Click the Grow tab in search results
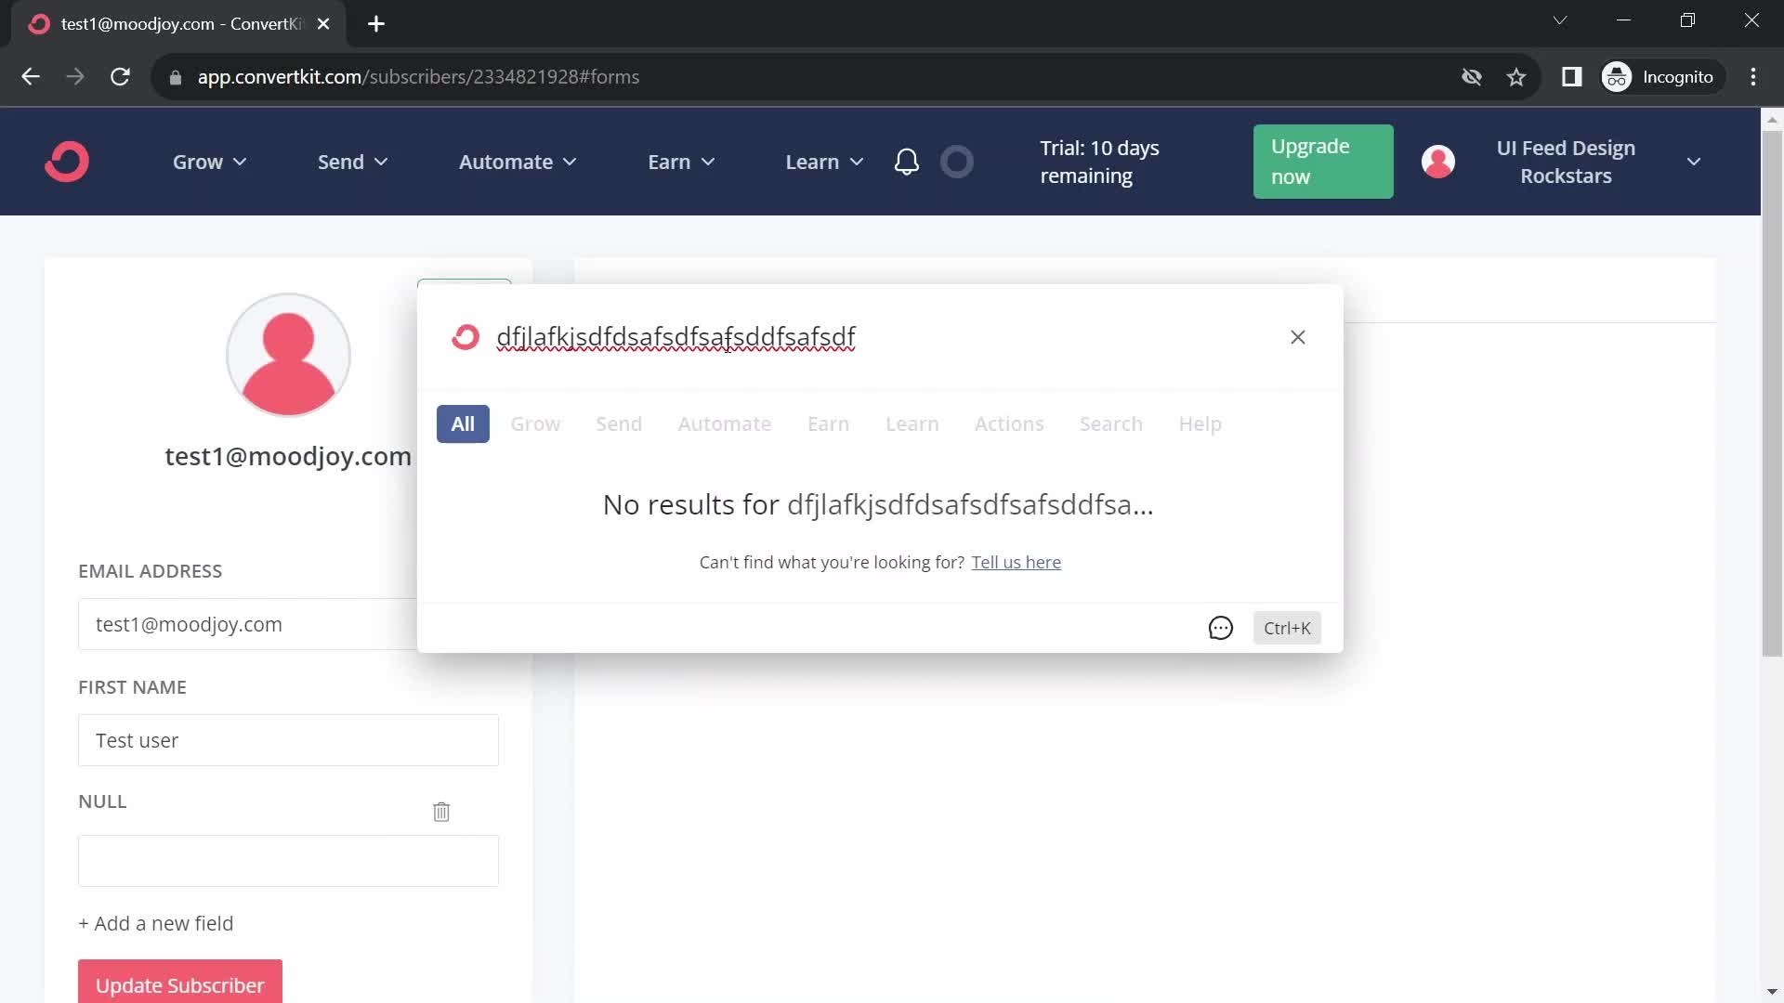 tap(535, 423)
